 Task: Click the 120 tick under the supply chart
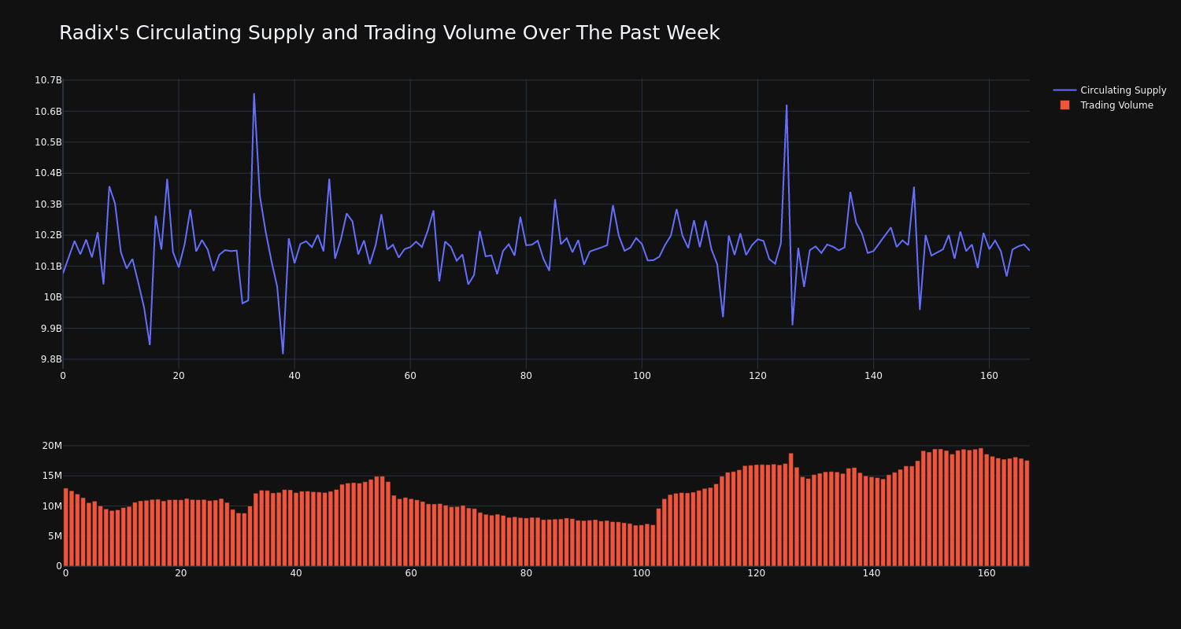tap(757, 376)
